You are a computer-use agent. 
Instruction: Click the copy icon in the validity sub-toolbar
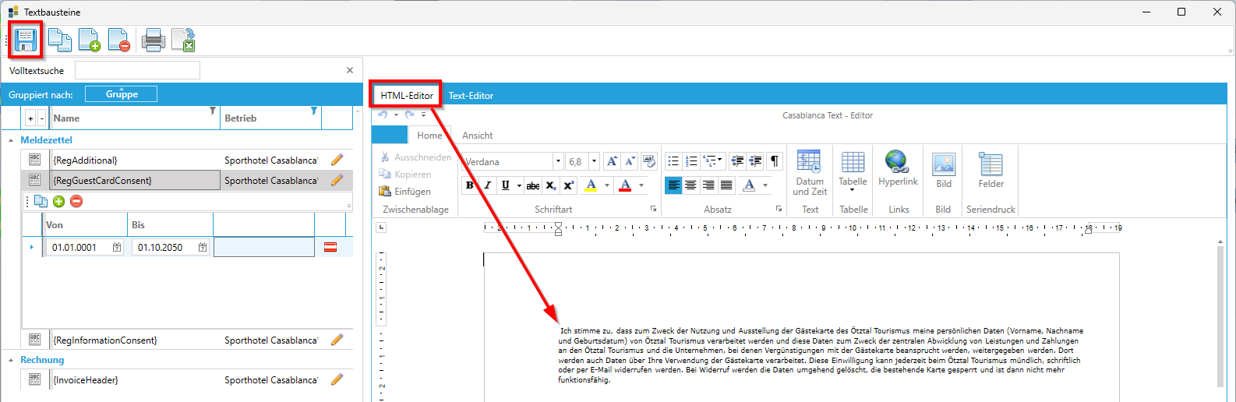tap(41, 201)
